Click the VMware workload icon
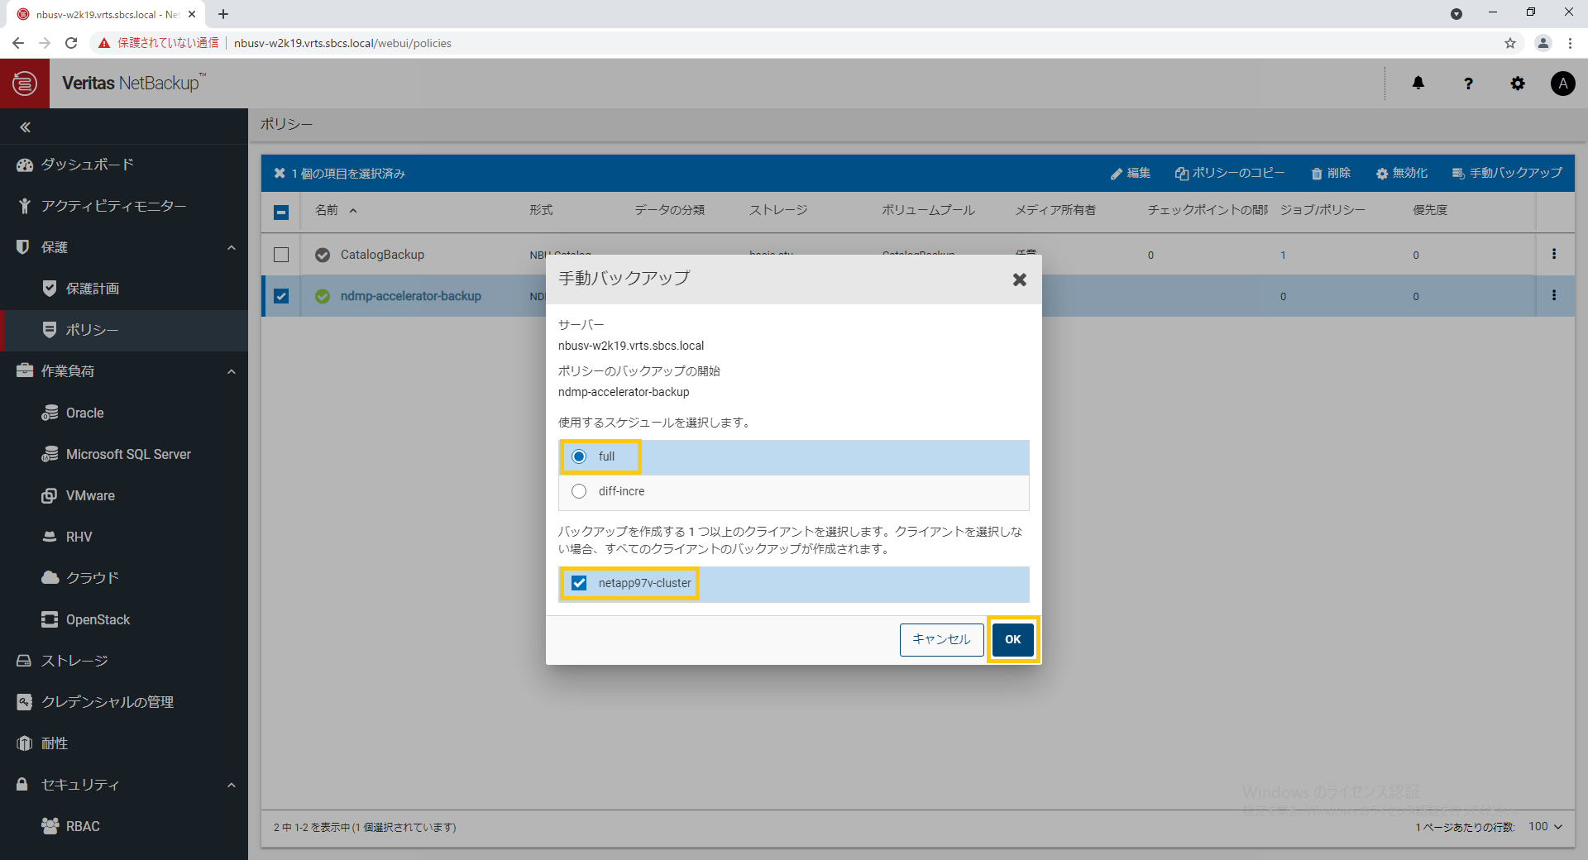Screen dimensions: 1588x860 [x=50, y=495]
